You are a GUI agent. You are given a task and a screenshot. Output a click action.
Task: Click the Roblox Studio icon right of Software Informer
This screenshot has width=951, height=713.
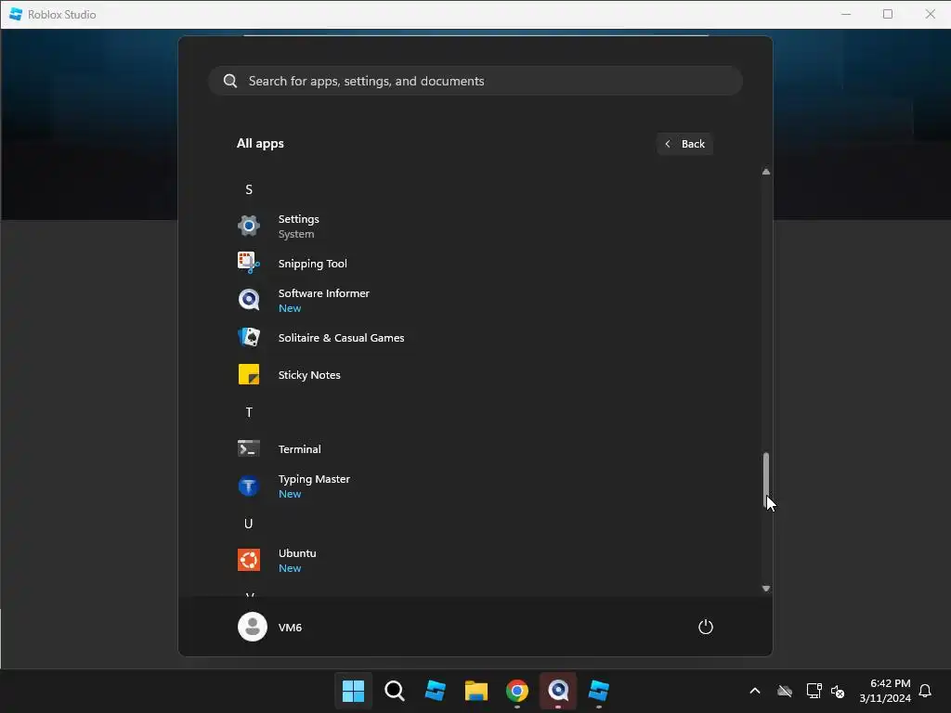tap(599, 691)
